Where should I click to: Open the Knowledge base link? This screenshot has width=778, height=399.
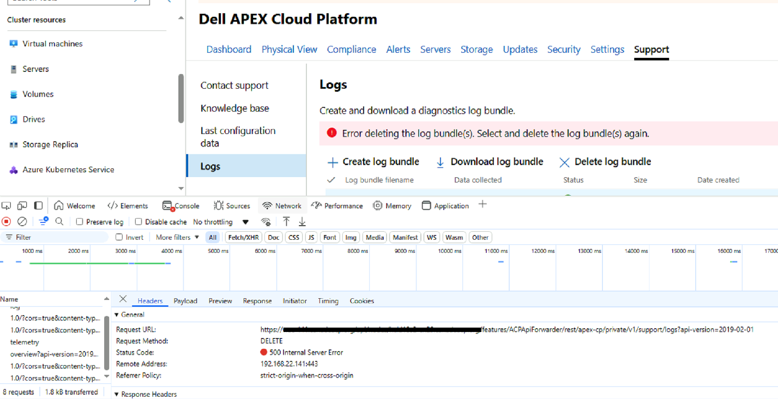[235, 108]
